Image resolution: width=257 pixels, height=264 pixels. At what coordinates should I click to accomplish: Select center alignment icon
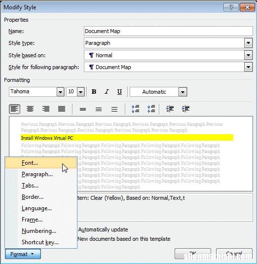coord(30,109)
